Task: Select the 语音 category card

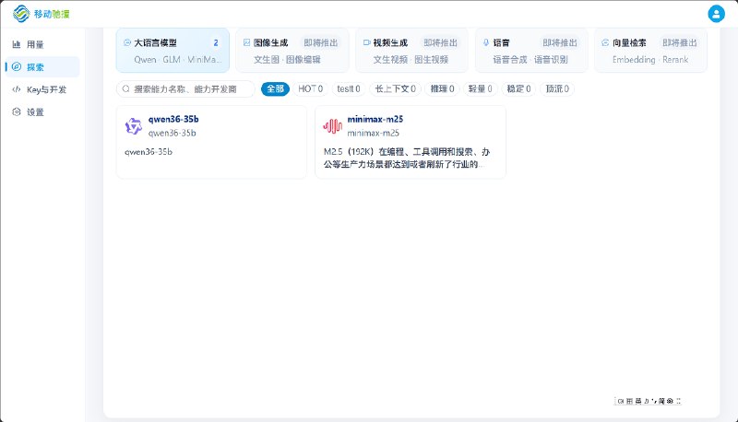Action: coord(531,51)
